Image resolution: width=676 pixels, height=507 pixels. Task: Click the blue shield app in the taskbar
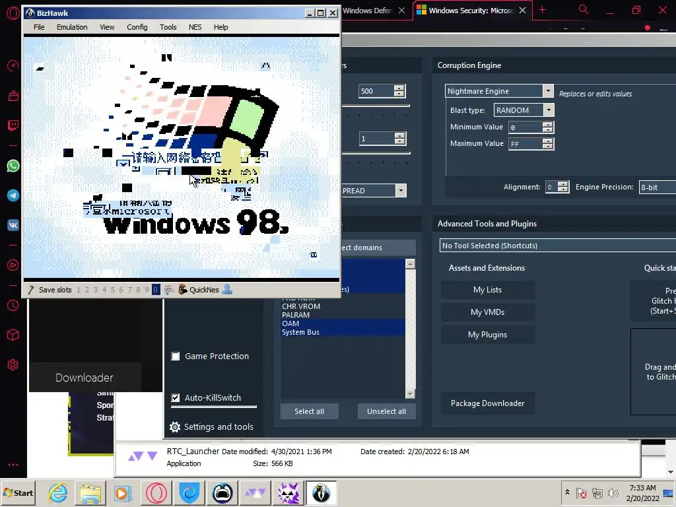(189, 492)
